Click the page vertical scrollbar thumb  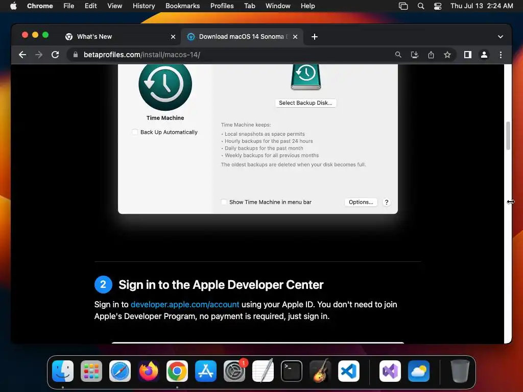coord(508,136)
